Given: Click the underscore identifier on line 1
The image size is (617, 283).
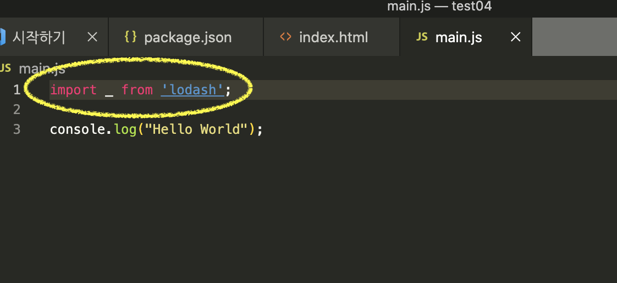Looking at the screenshot, I should click(109, 95).
